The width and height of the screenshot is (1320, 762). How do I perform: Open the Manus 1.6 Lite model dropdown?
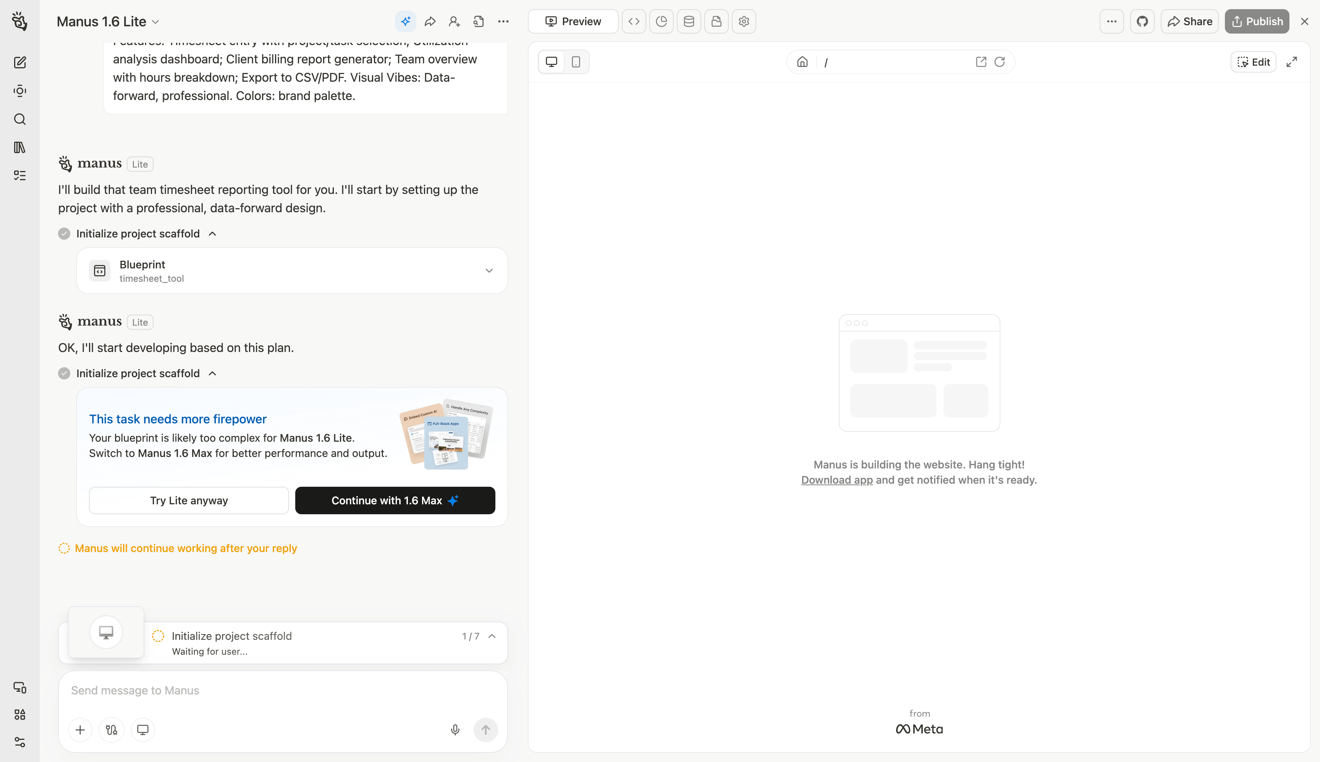pyautogui.click(x=108, y=21)
